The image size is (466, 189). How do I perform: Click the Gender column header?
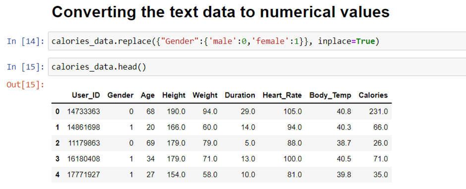(x=120, y=95)
